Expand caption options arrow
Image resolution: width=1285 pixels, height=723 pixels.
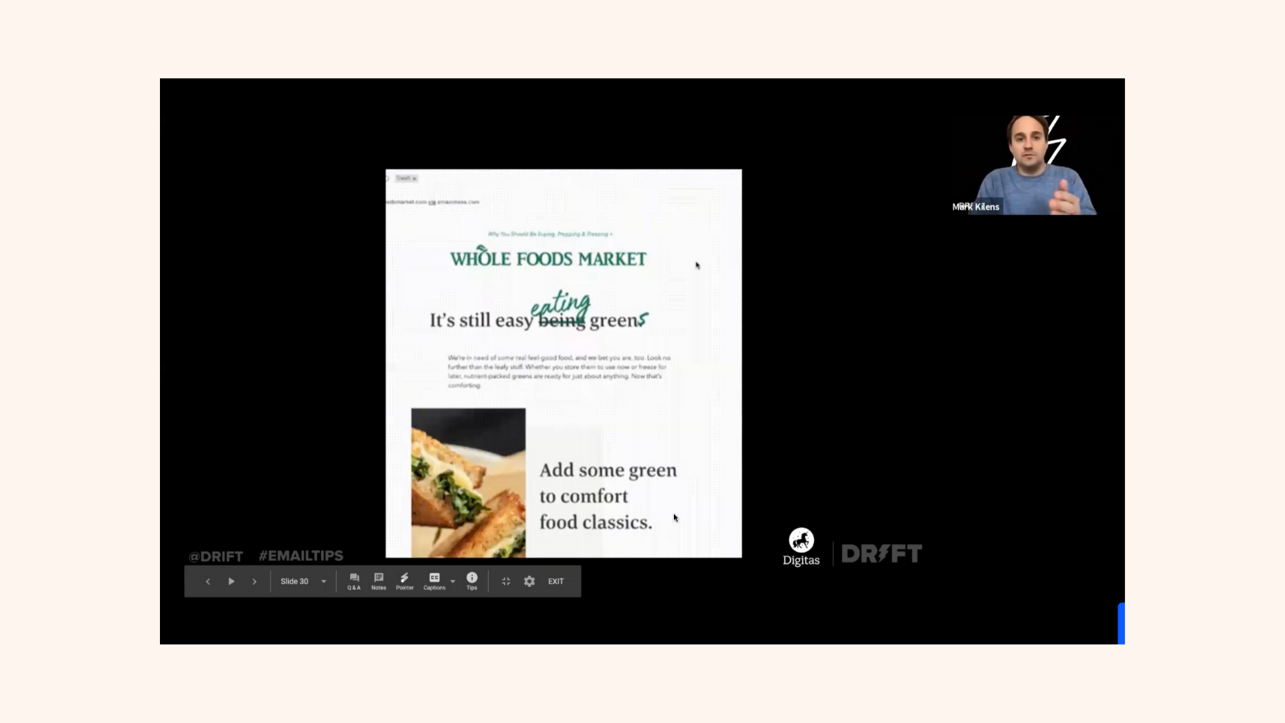(x=453, y=582)
